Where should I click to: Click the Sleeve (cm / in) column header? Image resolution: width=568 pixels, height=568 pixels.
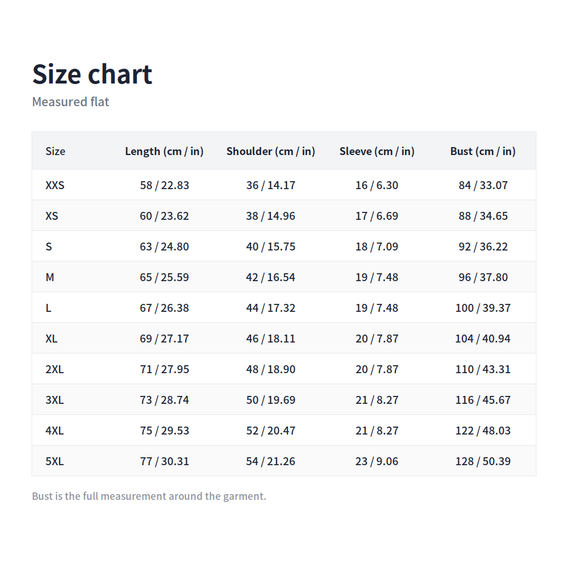377,151
